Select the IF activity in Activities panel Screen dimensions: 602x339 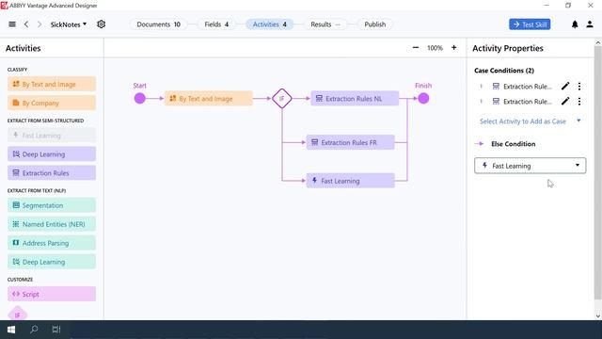pos(17,314)
